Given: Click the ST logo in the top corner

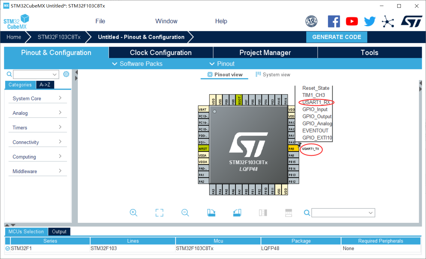Looking at the screenshot, I should [412, 21].
